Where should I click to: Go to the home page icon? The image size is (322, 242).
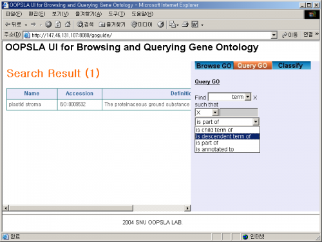68,25
